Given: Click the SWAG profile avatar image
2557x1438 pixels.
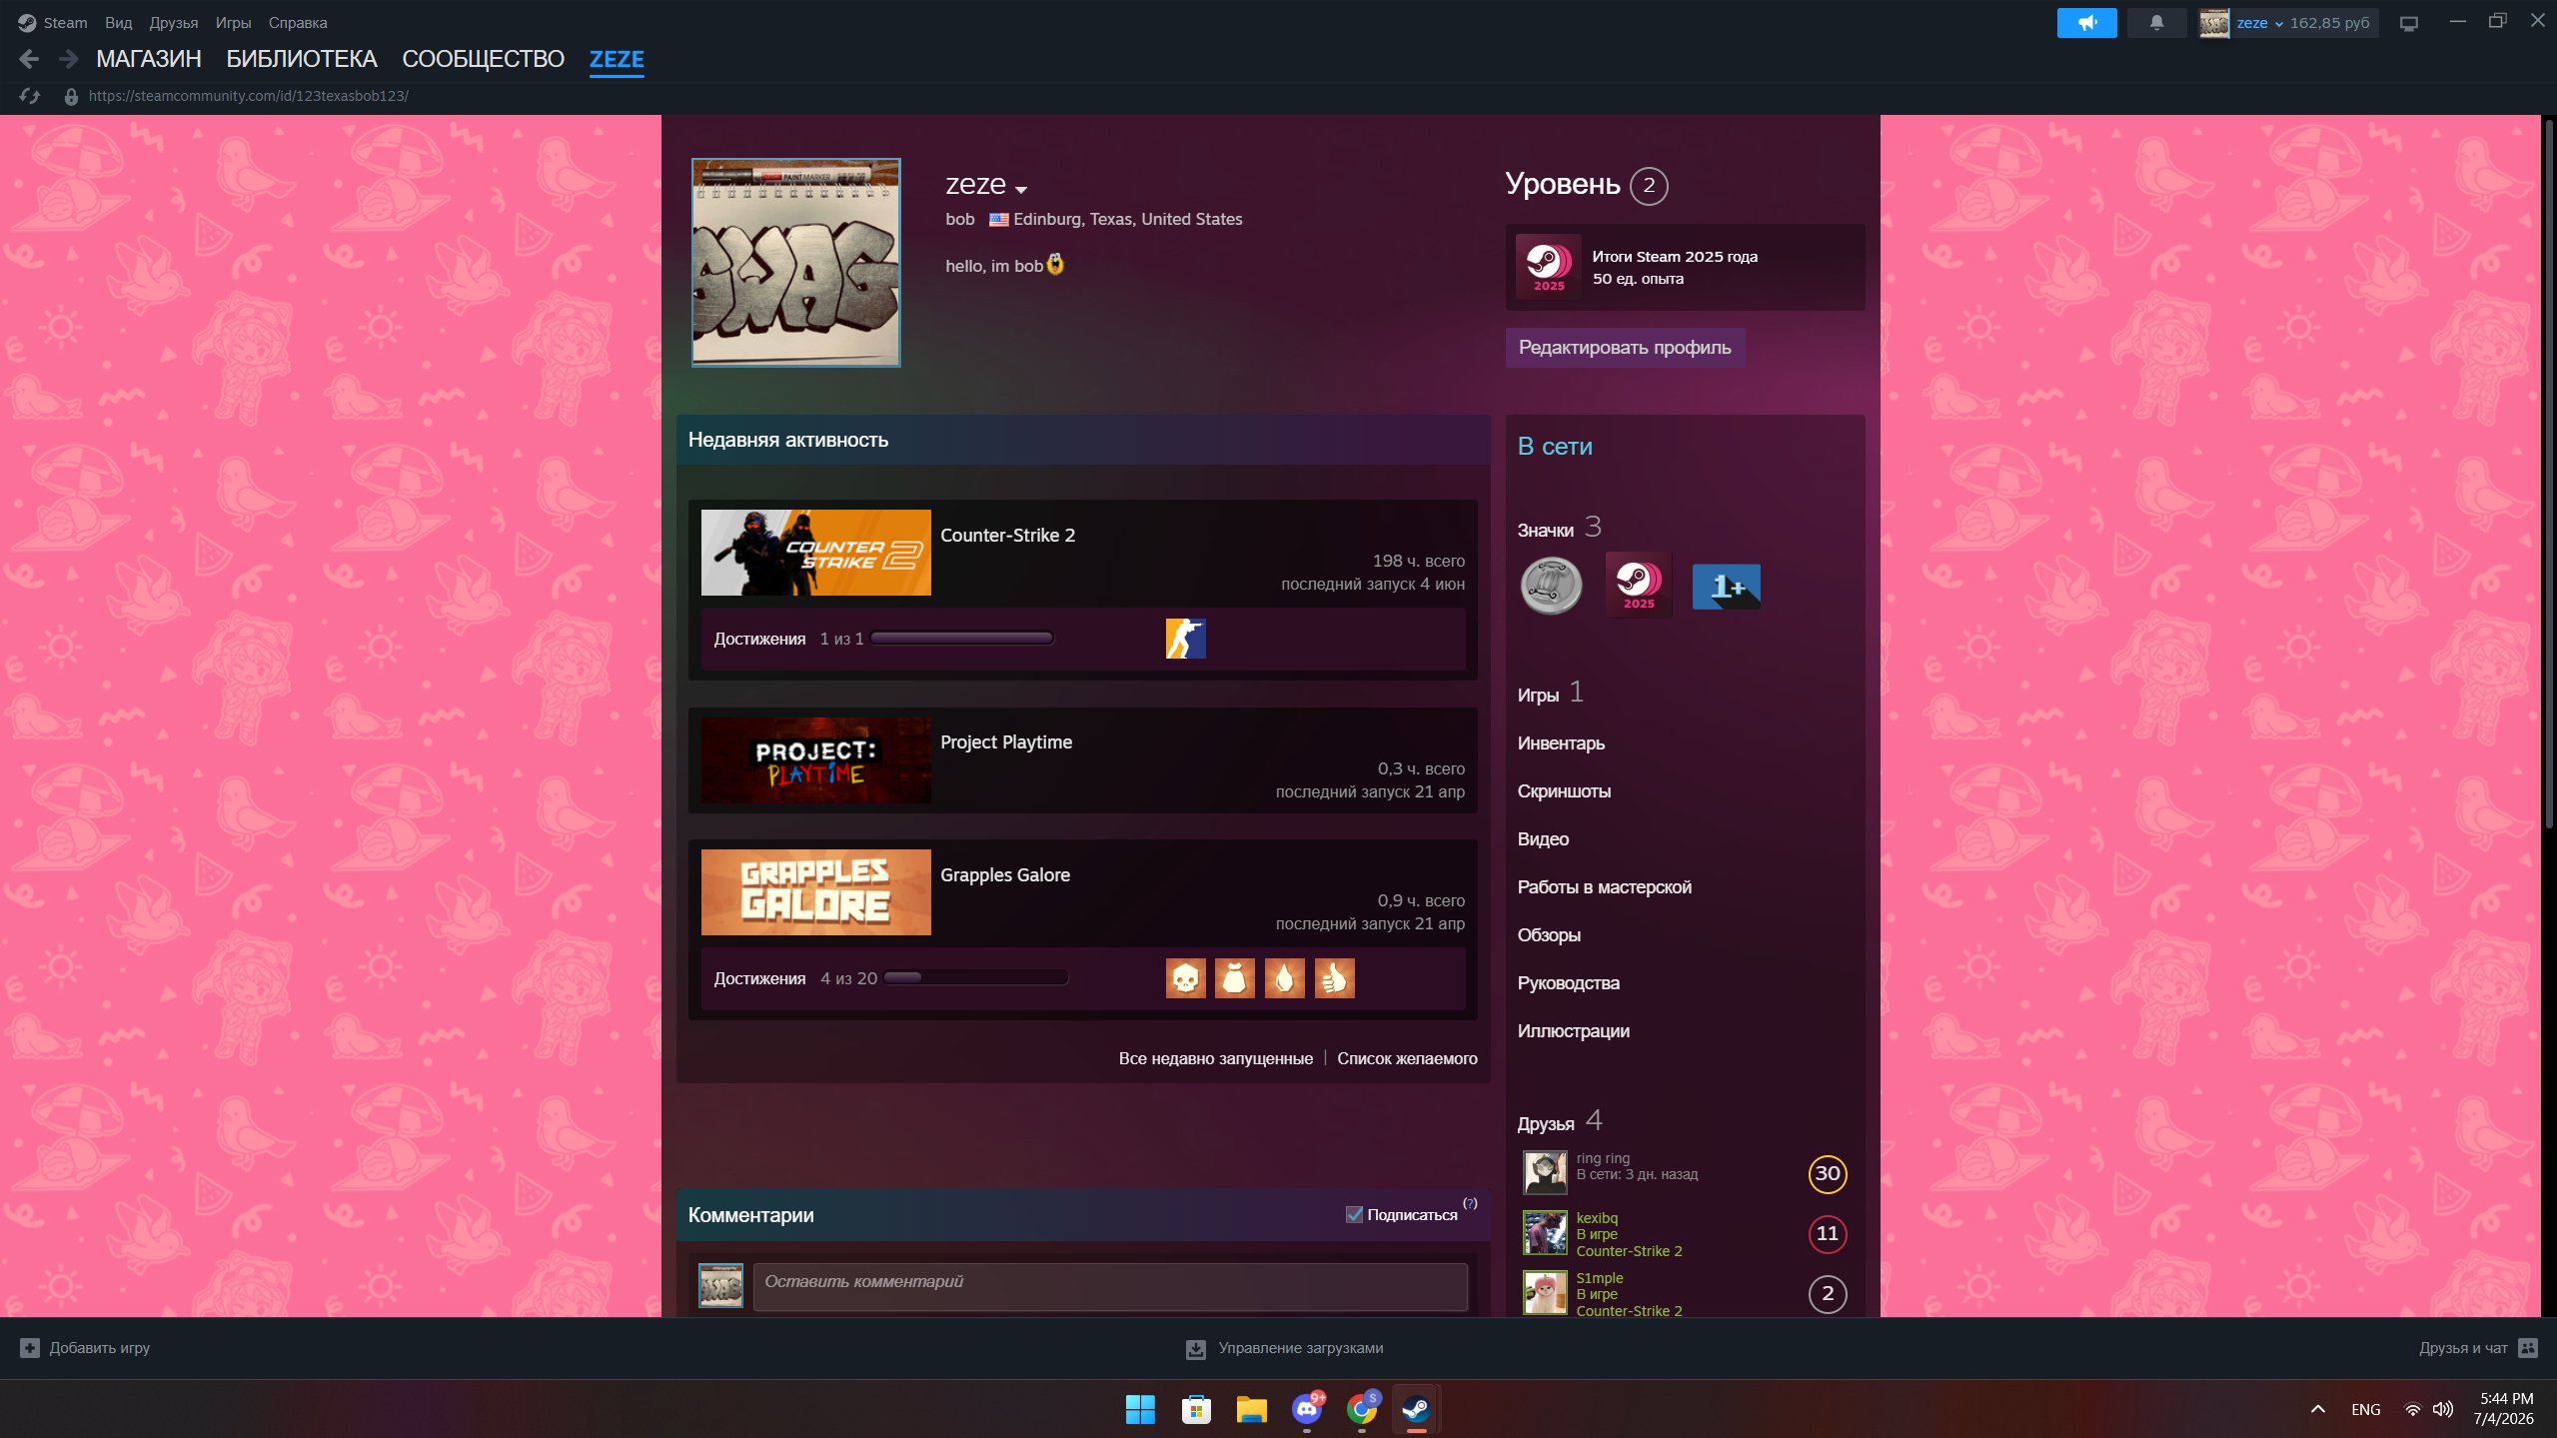Looking at the screenshot, I should (x=796, y=262).
